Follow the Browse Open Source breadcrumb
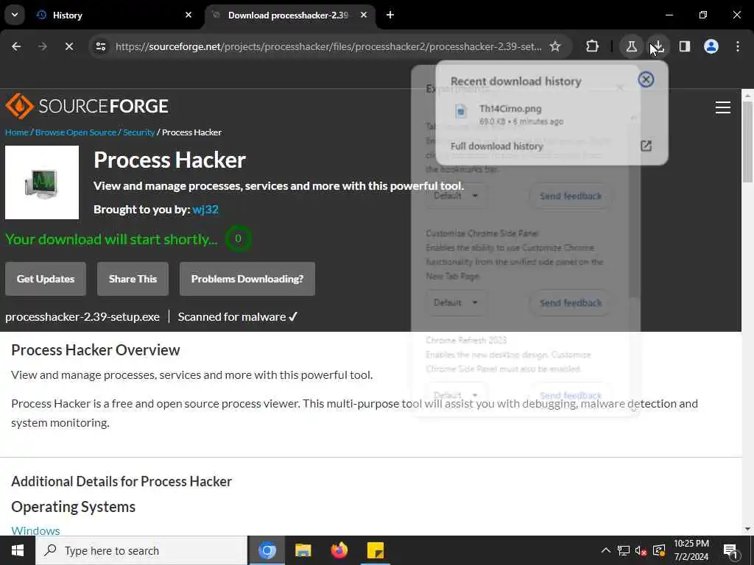This screenshot has width=754, height=565. [x=76, y=132]
